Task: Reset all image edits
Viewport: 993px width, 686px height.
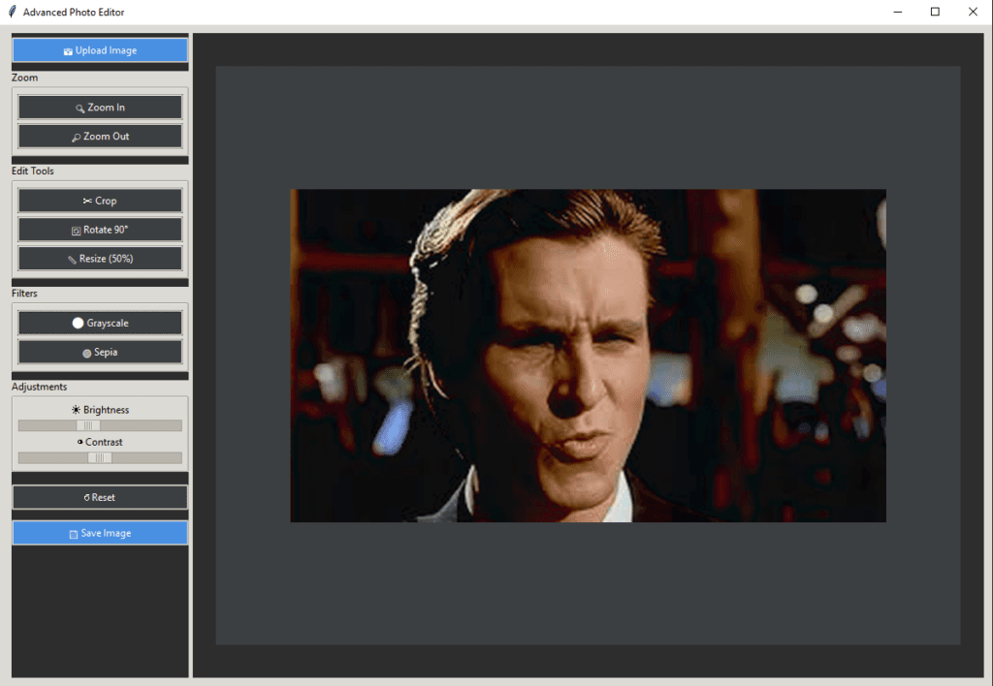Action: coord(100,497)
